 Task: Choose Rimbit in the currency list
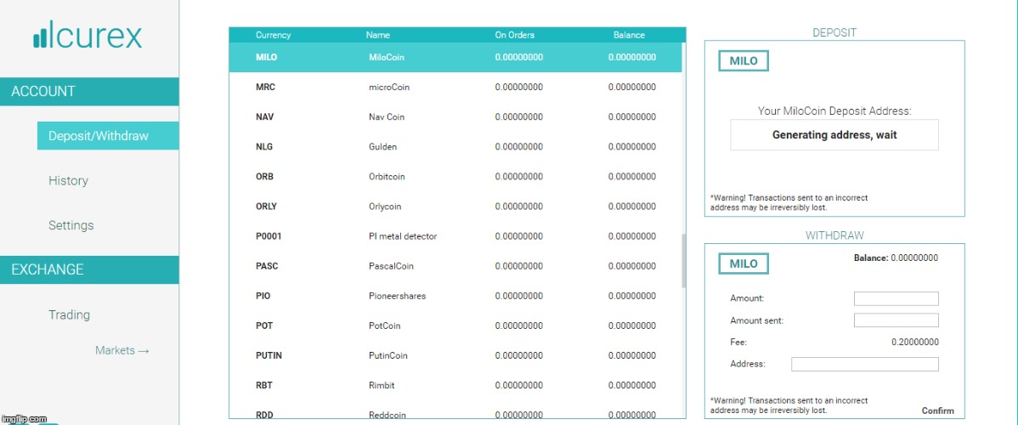455,386
